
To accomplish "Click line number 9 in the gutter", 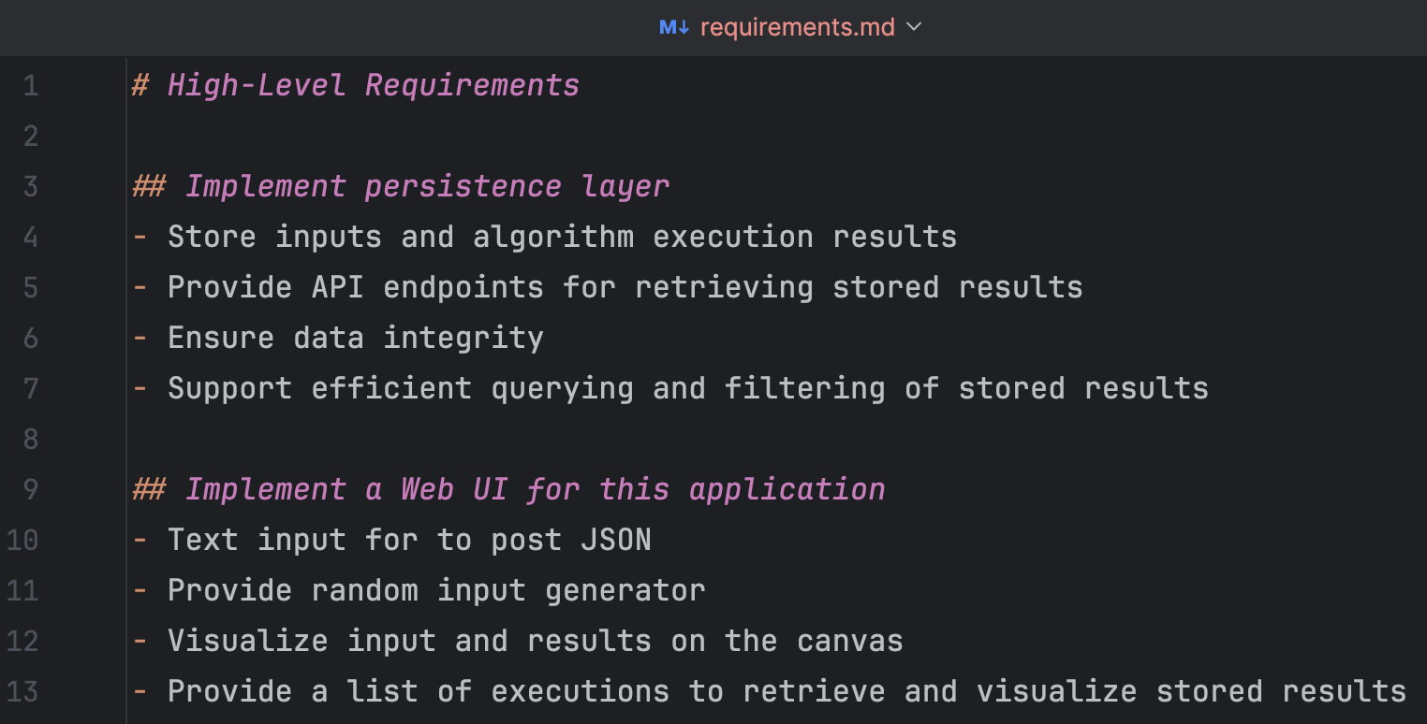I will pos(31,489).
